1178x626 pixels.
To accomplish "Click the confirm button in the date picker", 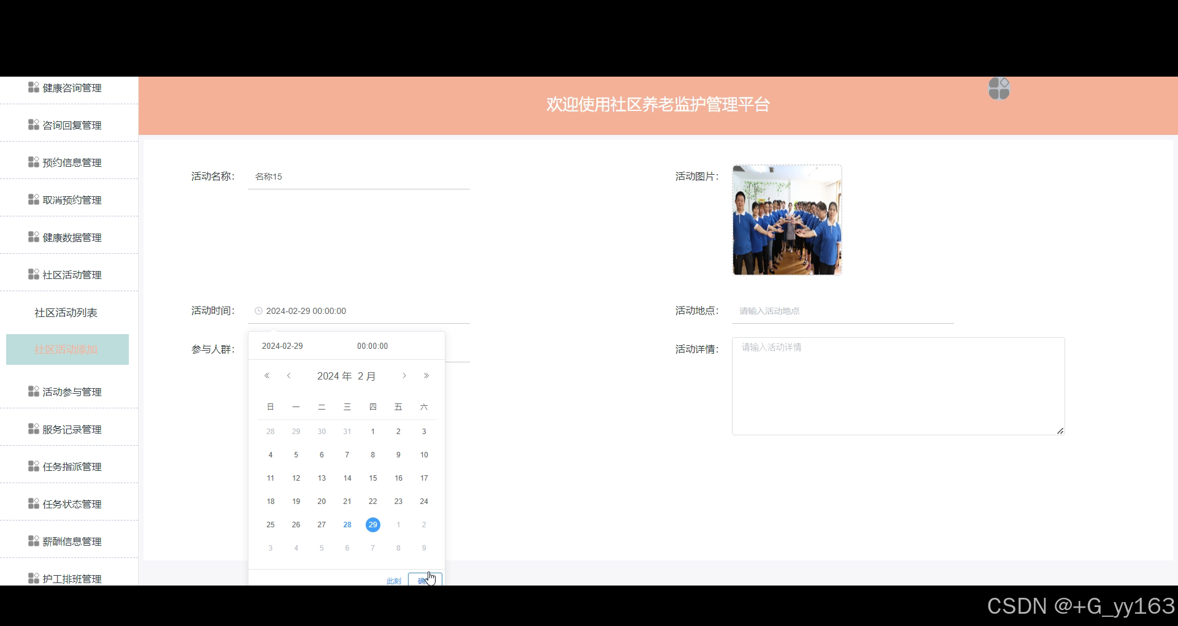I will coord(425,579).
